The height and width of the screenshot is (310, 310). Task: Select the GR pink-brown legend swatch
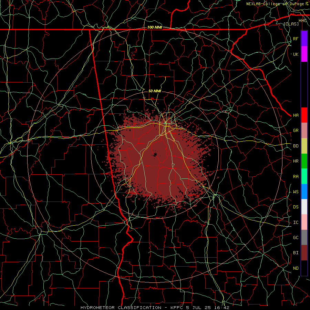[304, 130]
